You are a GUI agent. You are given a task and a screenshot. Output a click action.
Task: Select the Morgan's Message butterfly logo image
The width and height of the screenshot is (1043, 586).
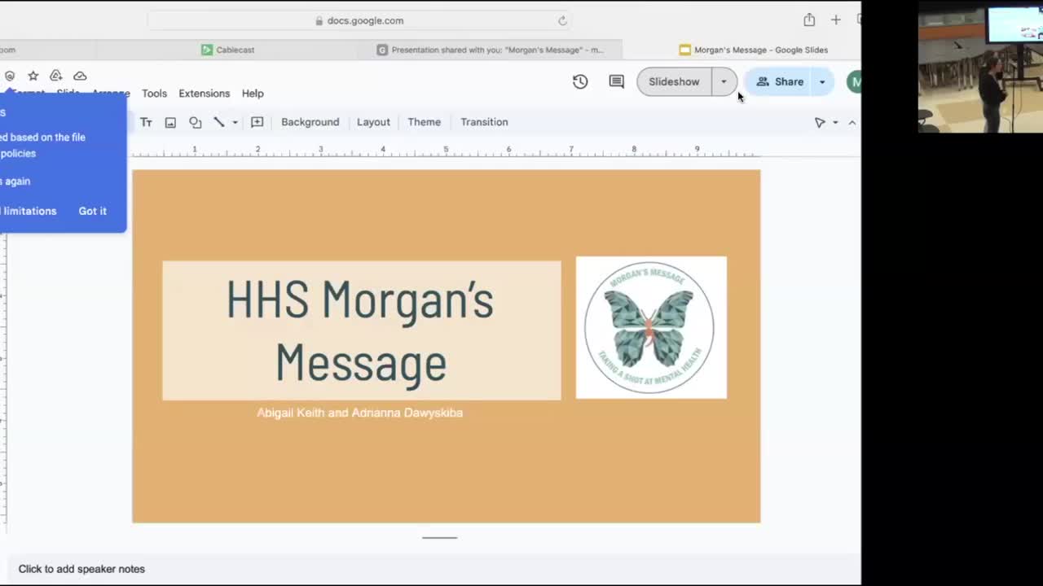click(651, 327)
